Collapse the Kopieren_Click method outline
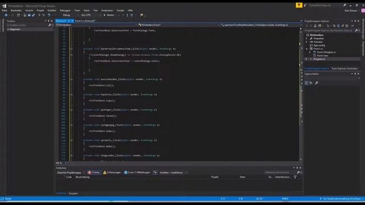Screen dimensions: 365x205 tap(71, 95)
